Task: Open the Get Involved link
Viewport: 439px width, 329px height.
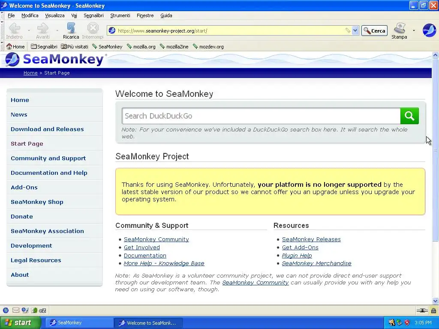Action: (142, 247)
